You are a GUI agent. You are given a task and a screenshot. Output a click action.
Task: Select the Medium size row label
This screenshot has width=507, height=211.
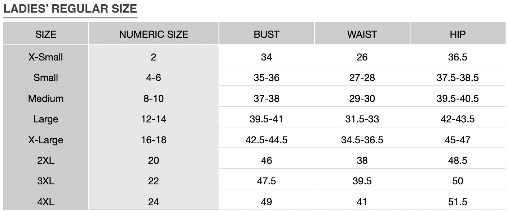point(46,98)
